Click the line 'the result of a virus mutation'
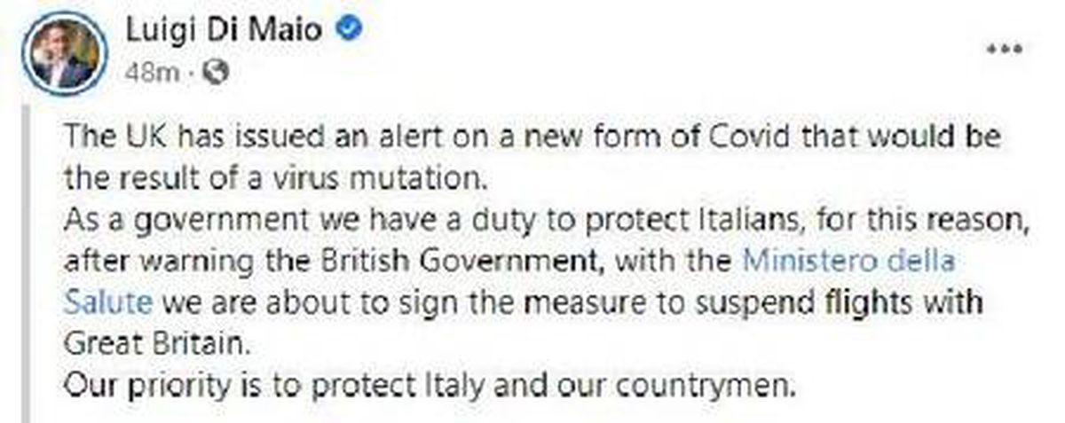The width and height of the screenshot is (1065, 423). pos(276,181)
